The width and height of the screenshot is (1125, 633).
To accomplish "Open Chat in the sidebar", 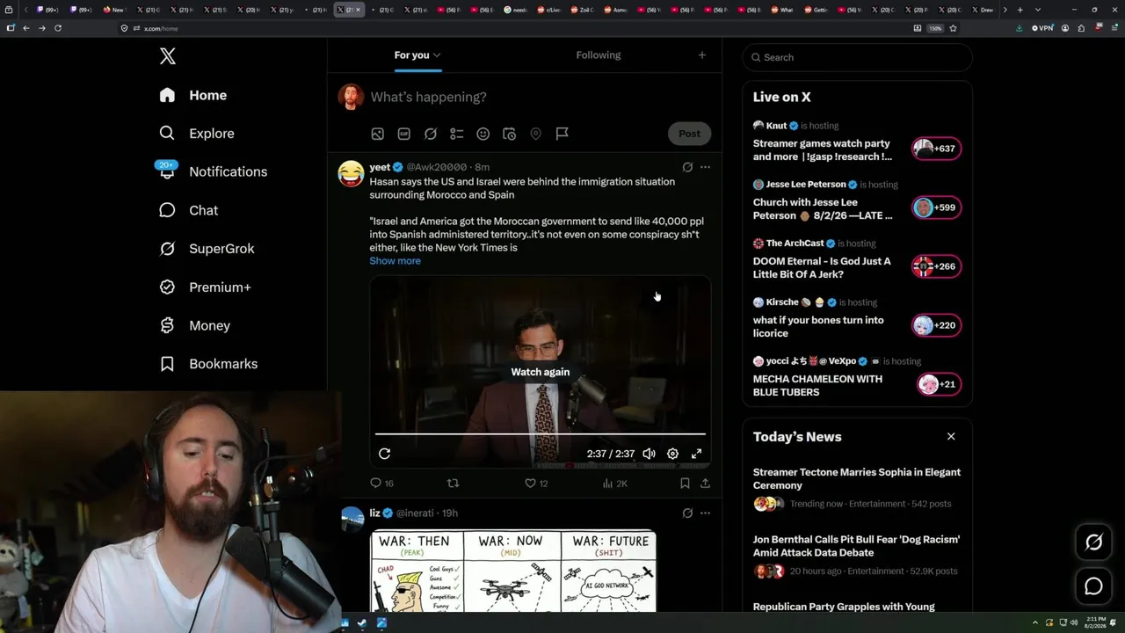I will 188,210.
